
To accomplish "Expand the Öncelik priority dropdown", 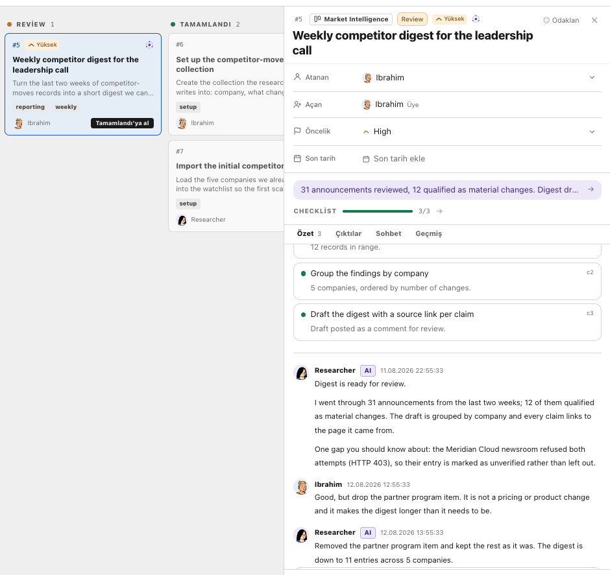I will coord(592,132).
